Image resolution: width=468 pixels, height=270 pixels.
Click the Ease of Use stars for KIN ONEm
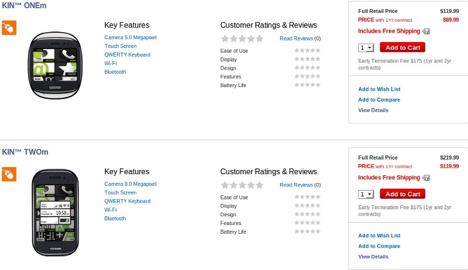coord(308,50)
